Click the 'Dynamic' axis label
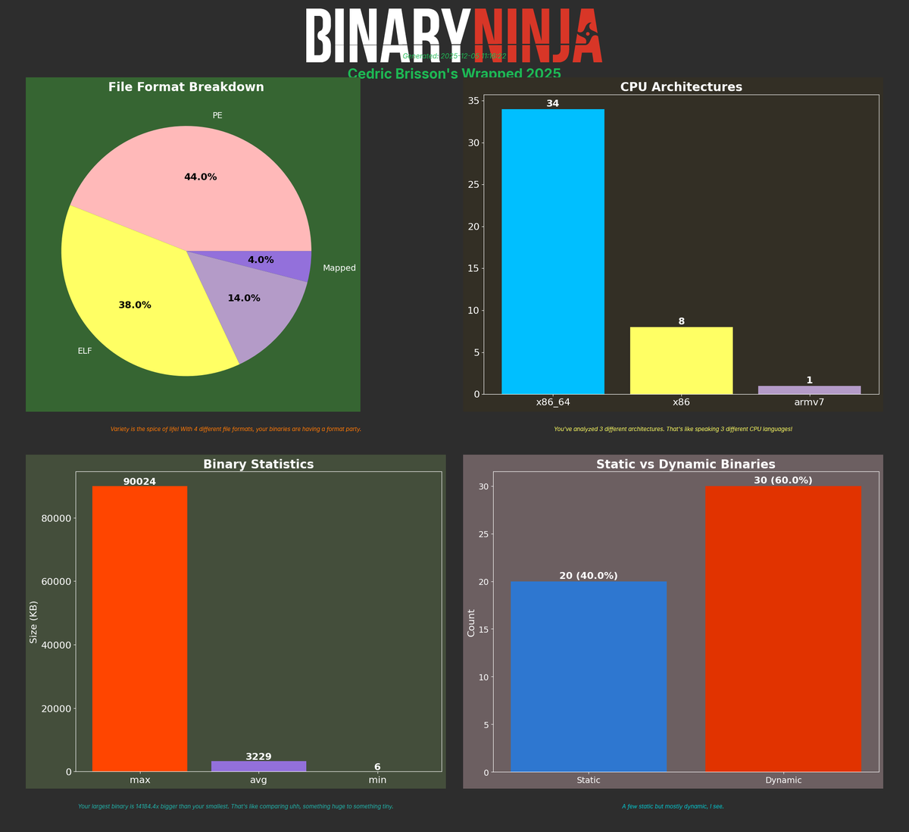The width and height of the screenshot is (909, 832). (783, 780)
